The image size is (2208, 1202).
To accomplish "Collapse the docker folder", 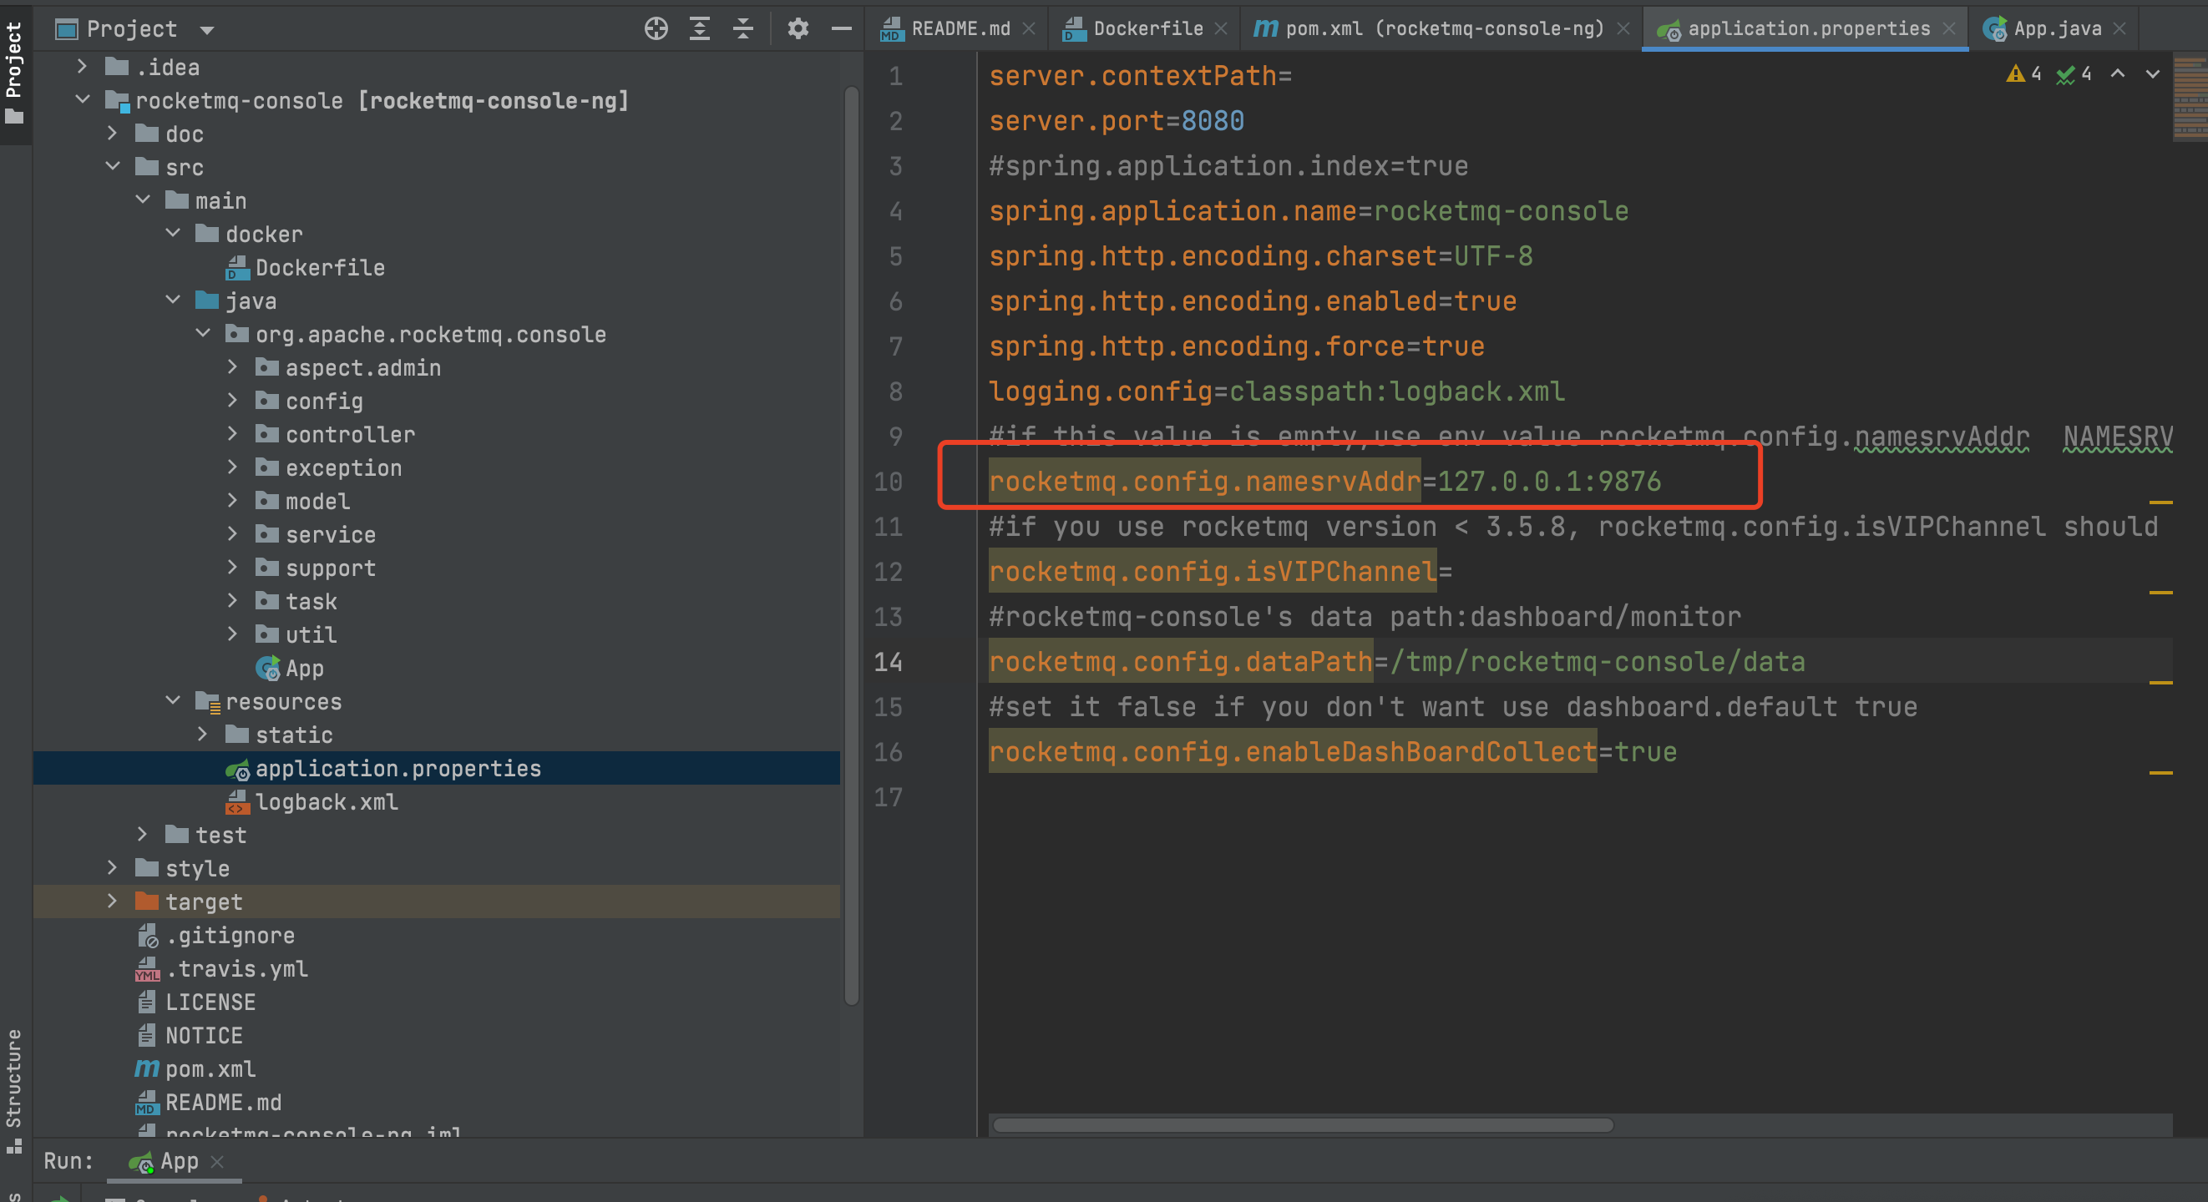I will pos(171,233).
